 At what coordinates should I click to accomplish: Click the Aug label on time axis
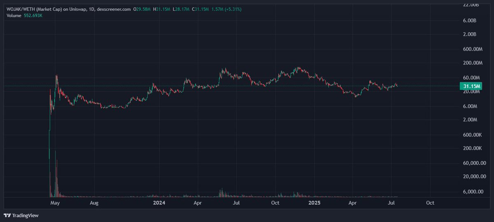coord(94,203)
